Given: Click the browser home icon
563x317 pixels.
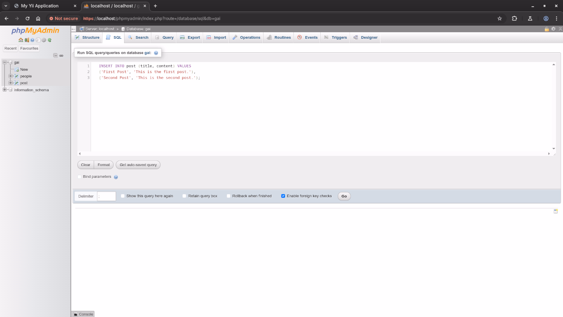Looking at the screenshot, I should (x=38, y=18).
